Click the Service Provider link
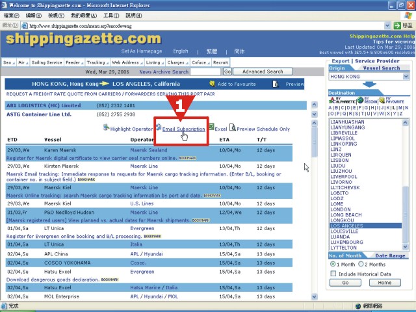Screen dimensions: 416x312 pos(377,60)
